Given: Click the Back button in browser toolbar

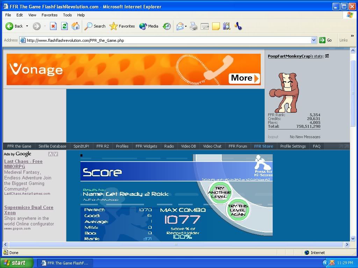Looking at the screenshot, I should pyautogui.click(x=14, y=26).
